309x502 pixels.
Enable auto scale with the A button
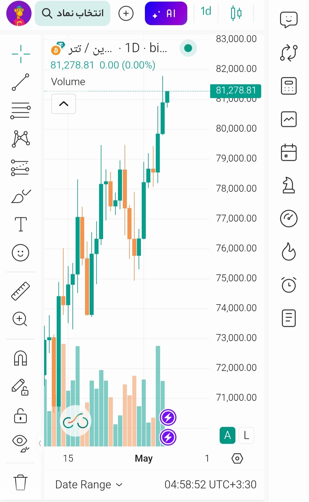[x=227, y=435]
